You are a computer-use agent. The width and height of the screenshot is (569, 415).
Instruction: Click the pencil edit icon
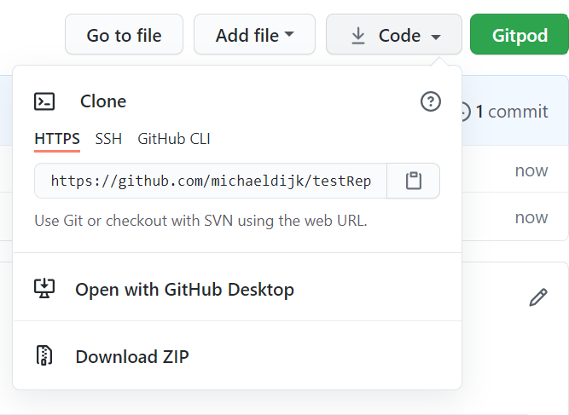point(537,297)
